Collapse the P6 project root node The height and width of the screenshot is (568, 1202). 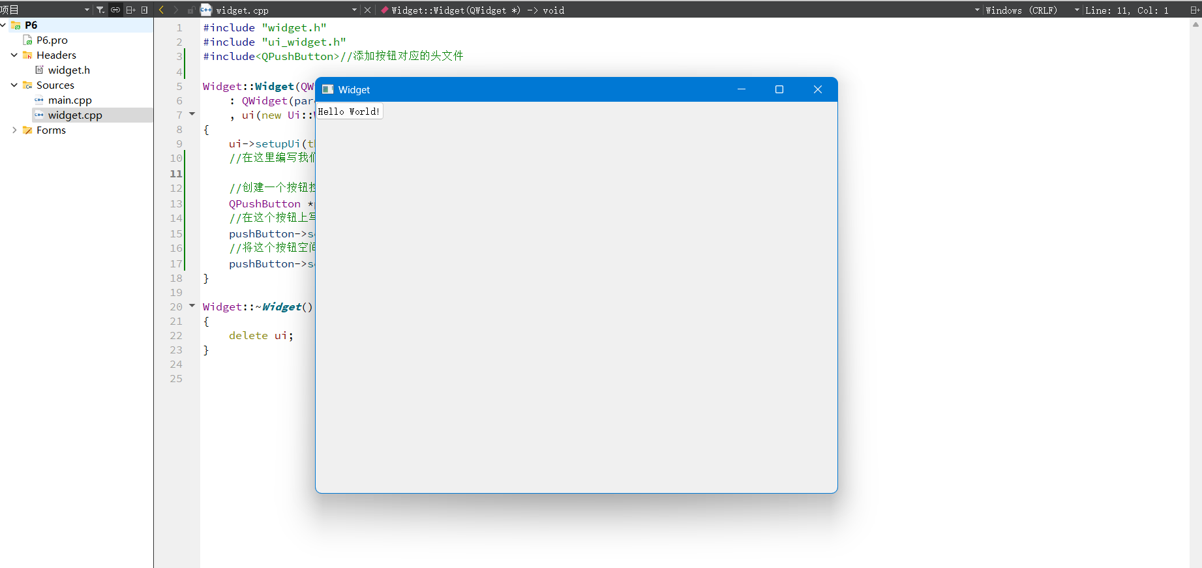coord(3,25)
